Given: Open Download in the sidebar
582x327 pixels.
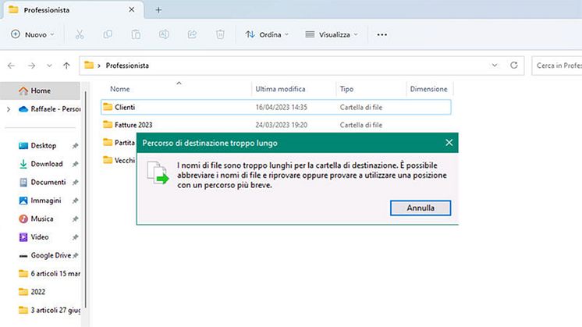Looking at the screenshot, I should tap(47, 164).
